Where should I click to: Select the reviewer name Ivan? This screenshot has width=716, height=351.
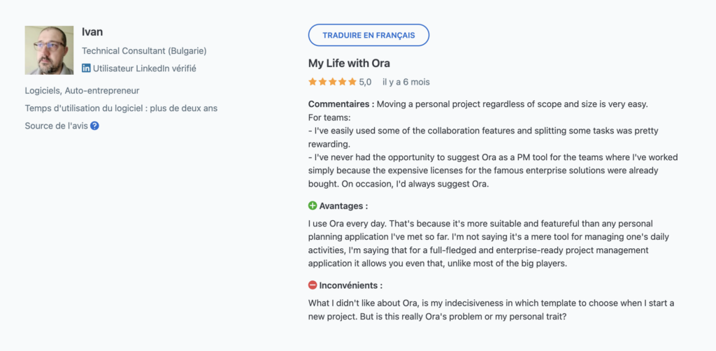click(92, 32)
